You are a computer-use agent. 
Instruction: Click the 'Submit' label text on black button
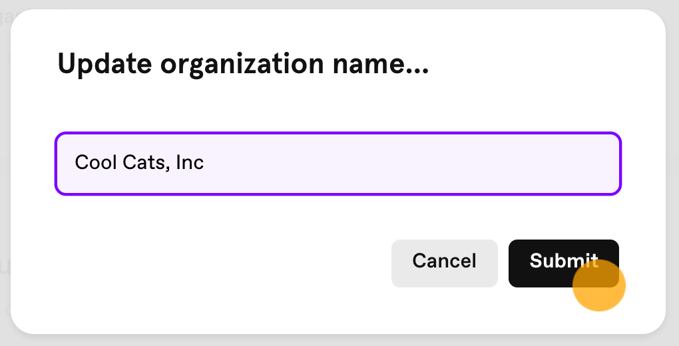coord(564,261)
